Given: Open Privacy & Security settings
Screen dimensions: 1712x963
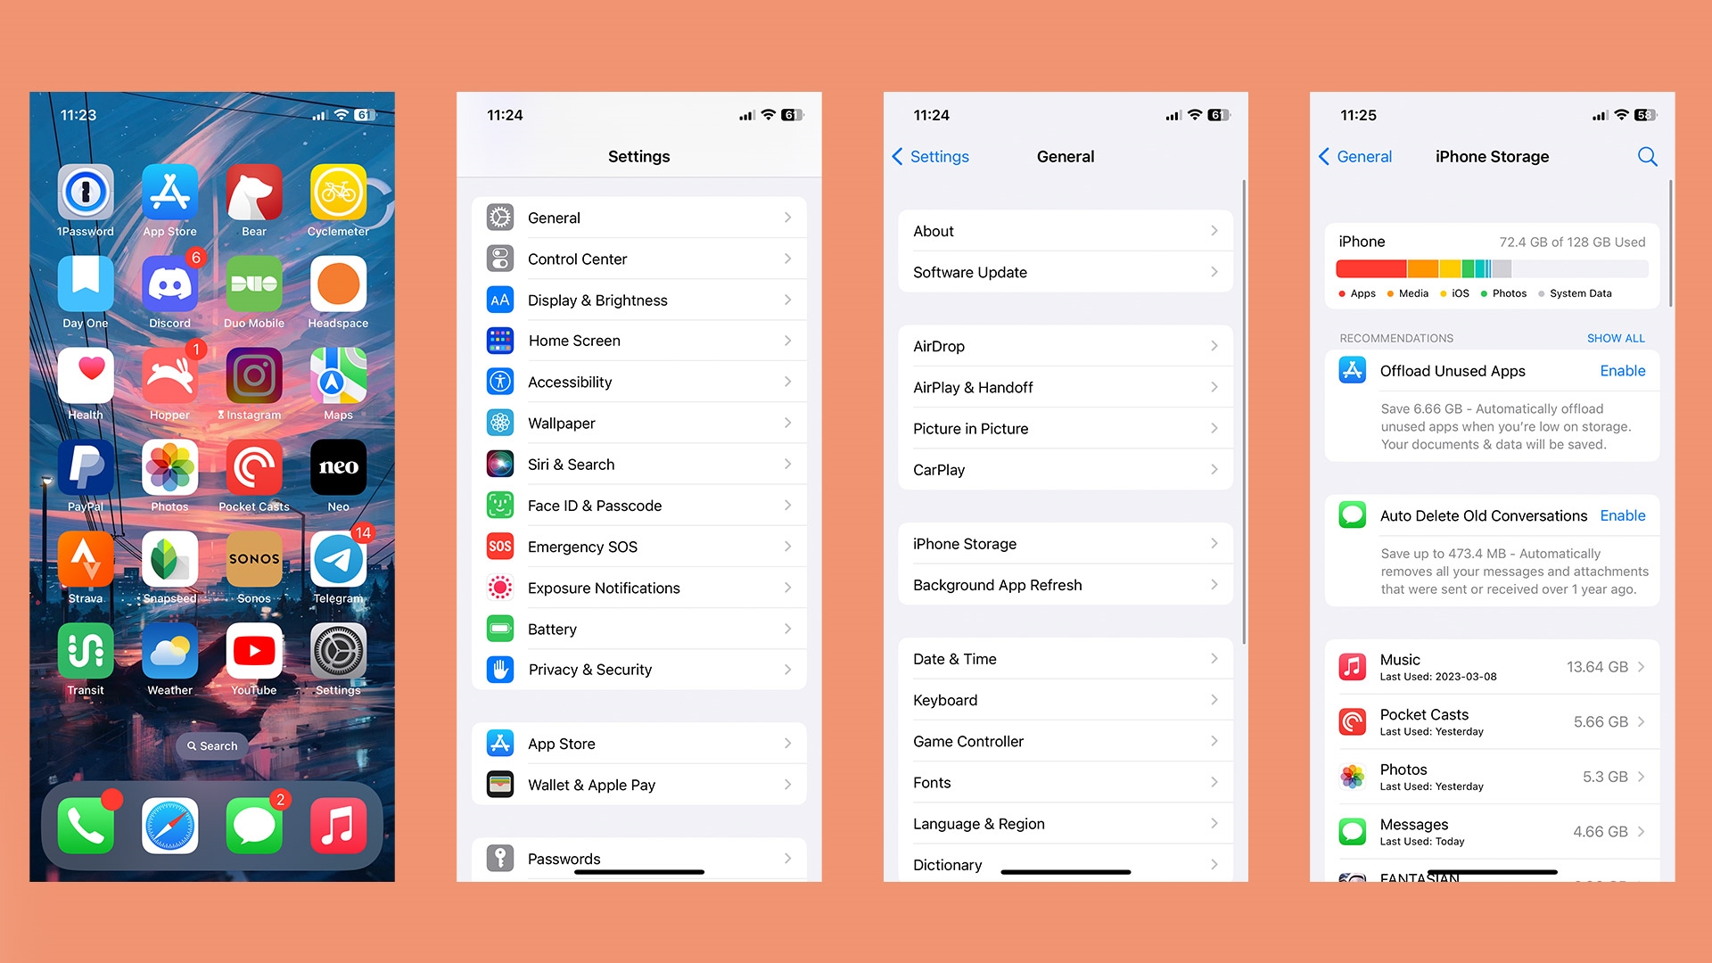Looking at the screenshot, I should [x=638, y=671].
